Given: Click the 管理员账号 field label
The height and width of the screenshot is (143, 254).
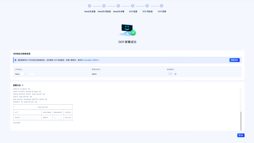Looking at the screenshot, I should click(x=97, y=69).
